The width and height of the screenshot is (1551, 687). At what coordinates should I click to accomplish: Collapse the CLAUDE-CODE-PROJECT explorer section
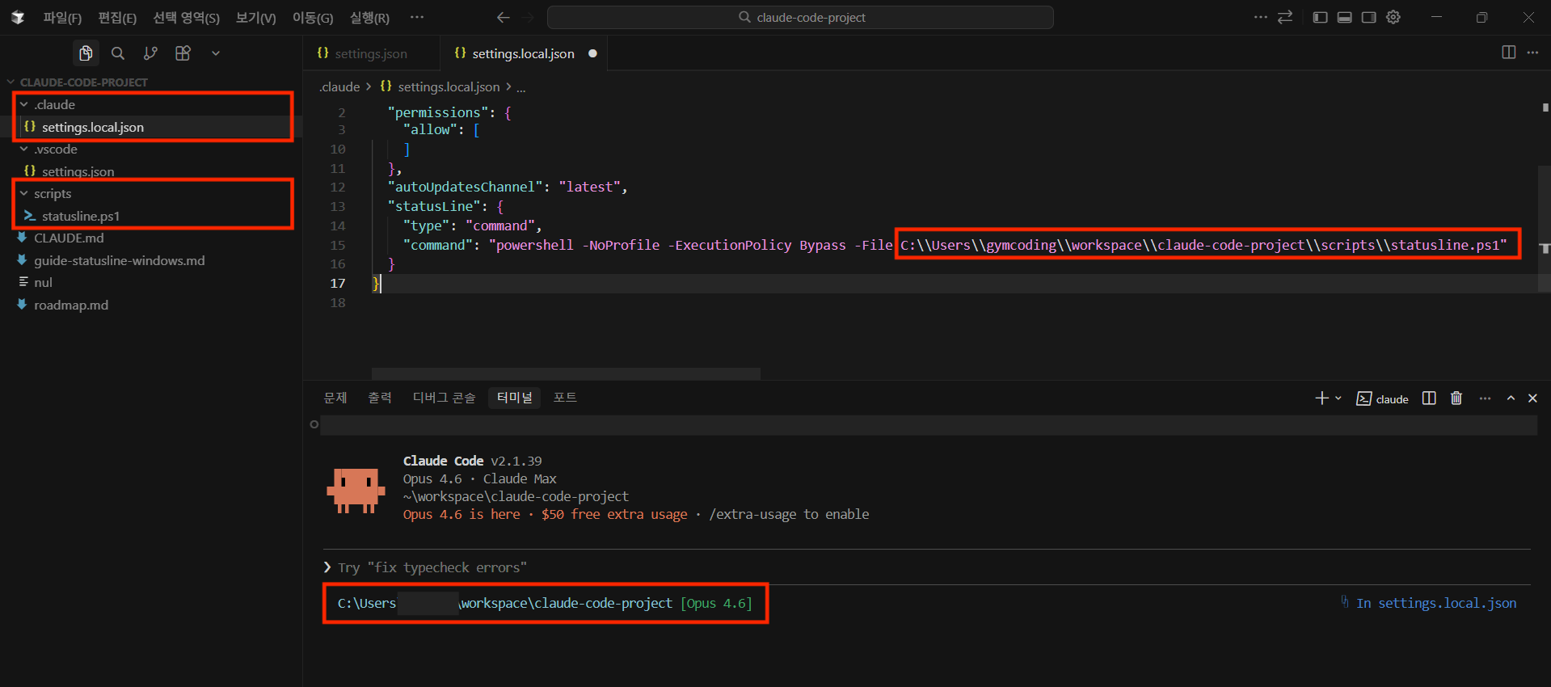[11, 82]
